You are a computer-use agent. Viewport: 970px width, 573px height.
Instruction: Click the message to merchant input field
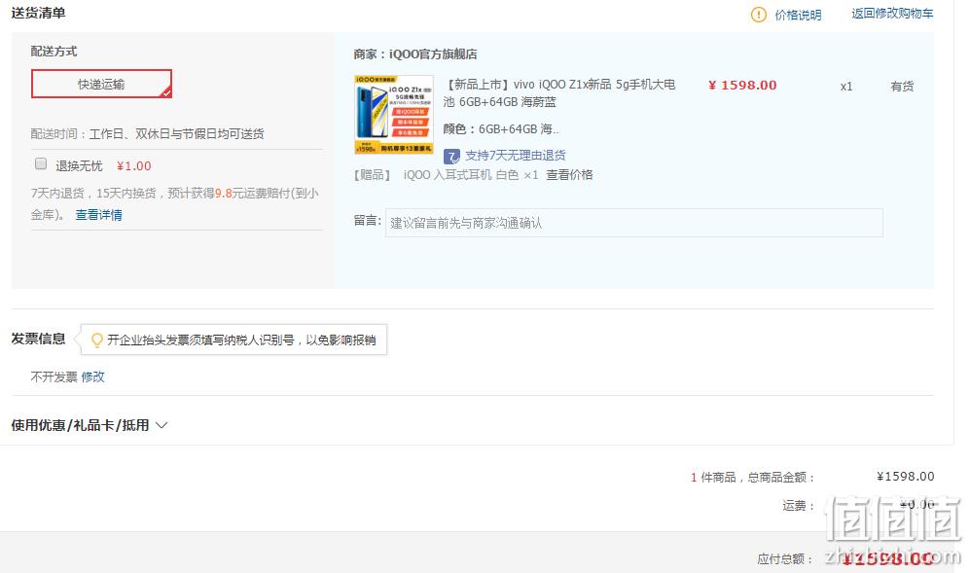pyautogui.click(x=634, y=223)
